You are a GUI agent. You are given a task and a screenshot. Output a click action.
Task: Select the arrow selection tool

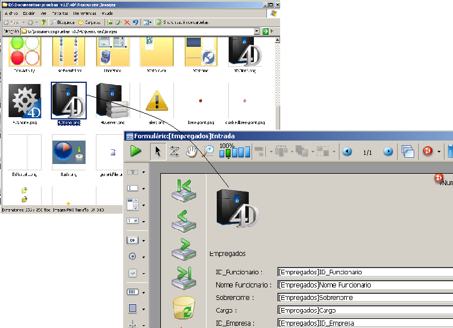(158, 151)
